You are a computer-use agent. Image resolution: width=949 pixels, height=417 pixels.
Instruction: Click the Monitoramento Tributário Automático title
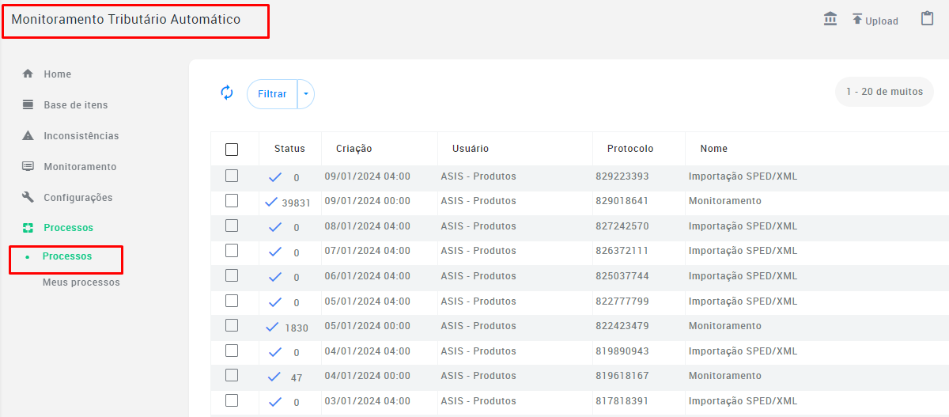click(x=126, y=19)
